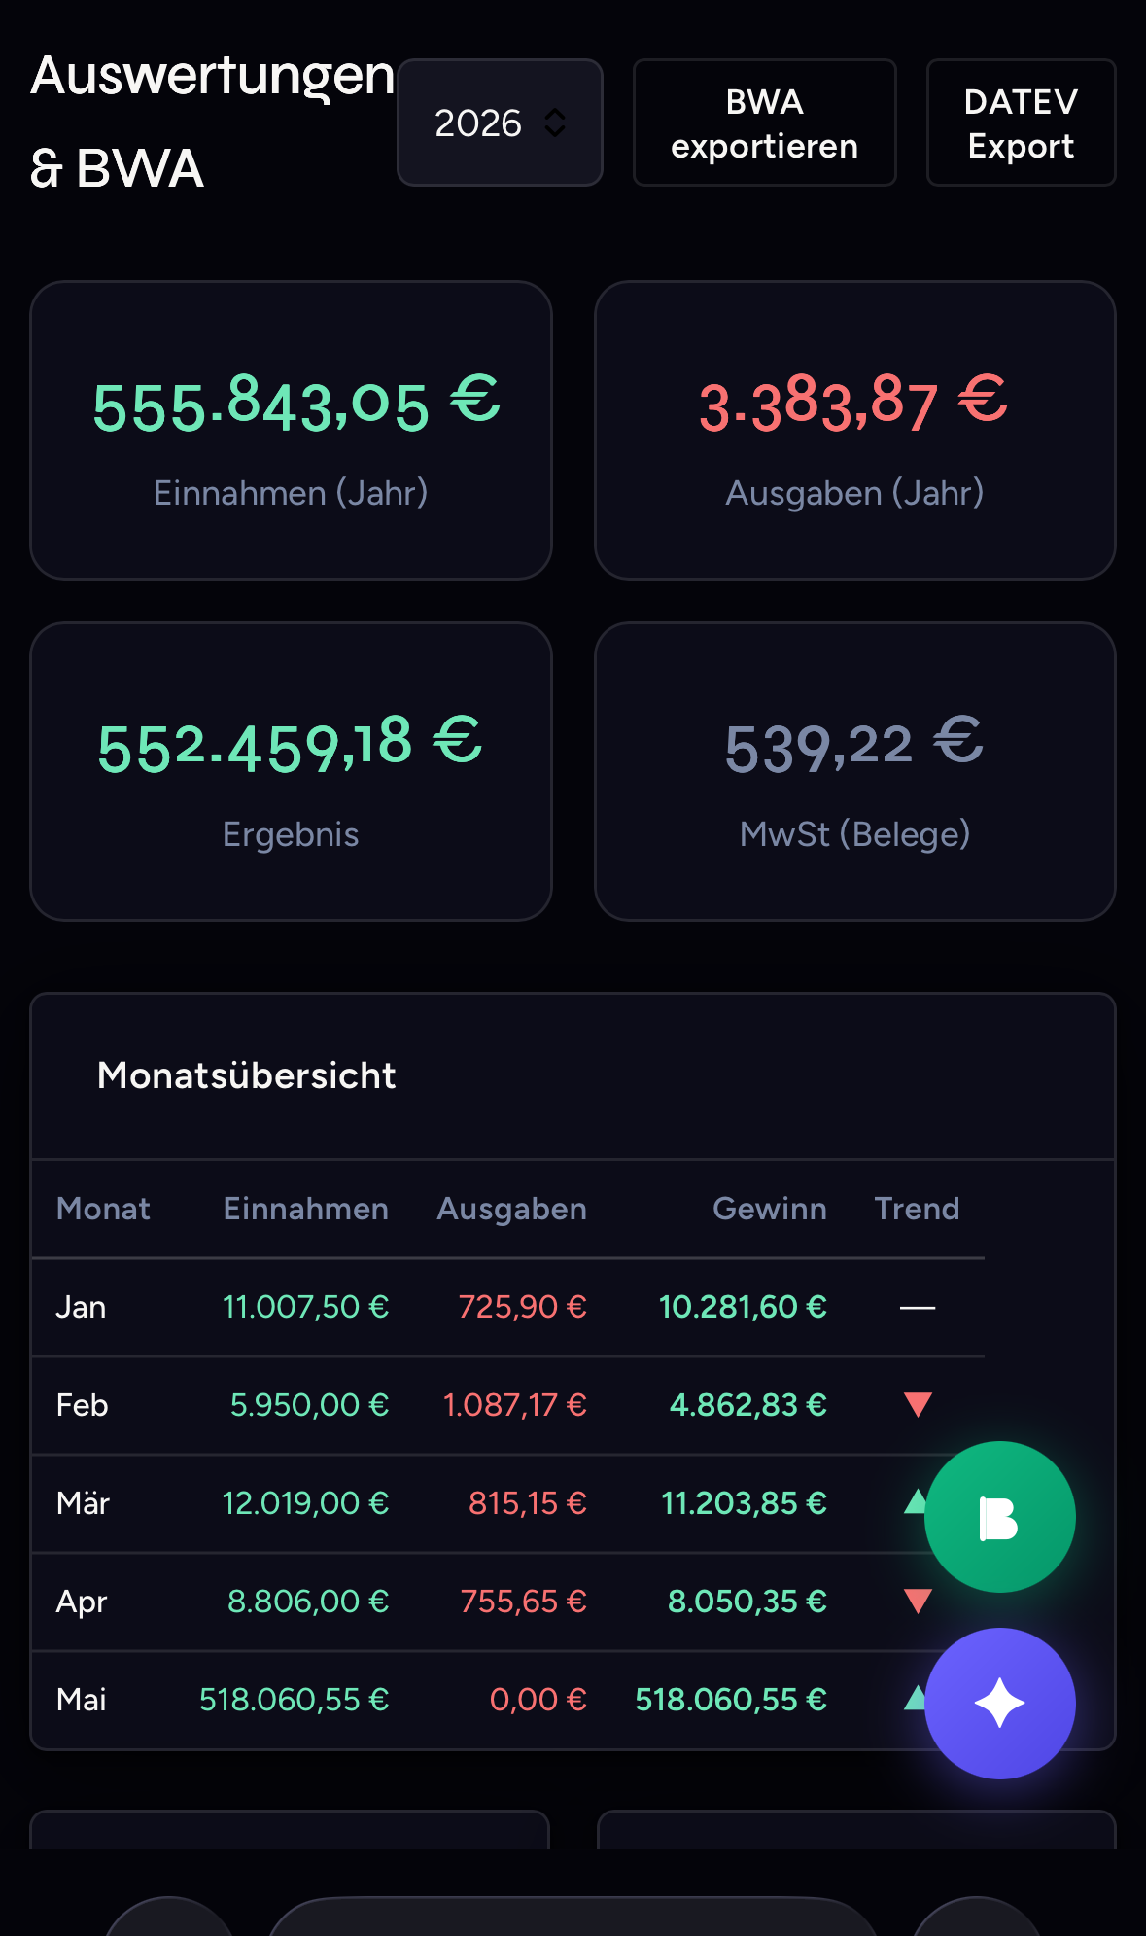The width and height of the screenshot is (1146, 1936).
Task: Click Jan expenses 725,90 €
Action: (x=522, y=1307)
